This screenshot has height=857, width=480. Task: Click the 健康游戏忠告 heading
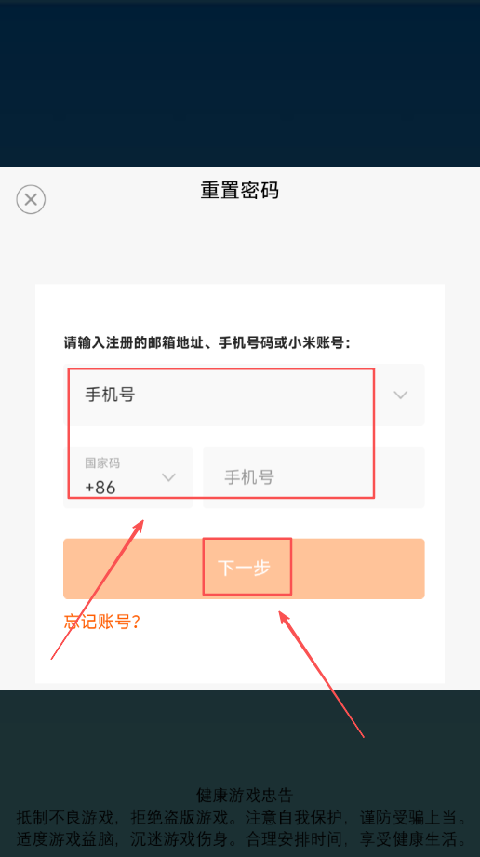245,794
